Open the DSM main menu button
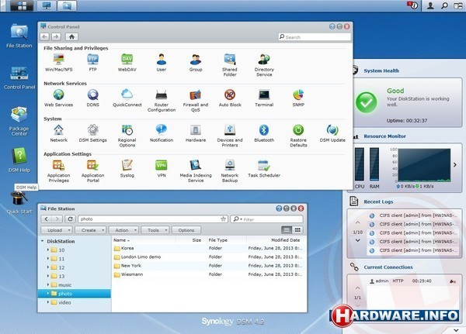466x334 pixels. [x=22, y=5]
